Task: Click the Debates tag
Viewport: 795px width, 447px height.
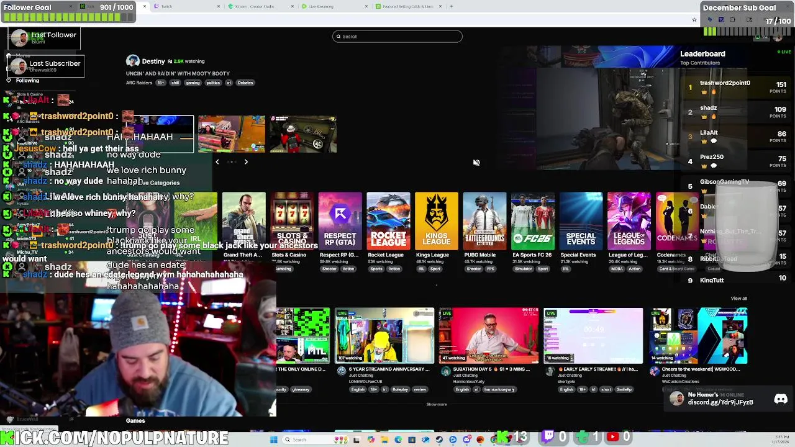Action: [x=245, y=83]
